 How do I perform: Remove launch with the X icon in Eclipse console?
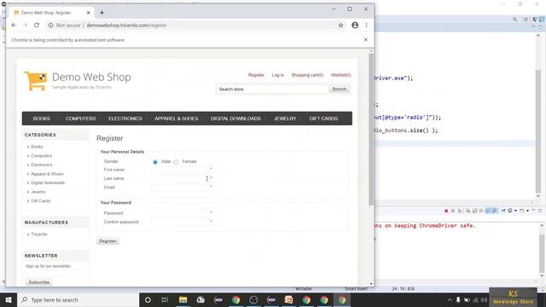pos(453,211)
